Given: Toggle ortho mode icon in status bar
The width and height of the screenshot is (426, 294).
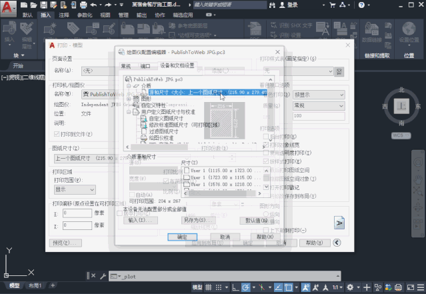Looking at the screenshot, I should click(x=235, y=287).
